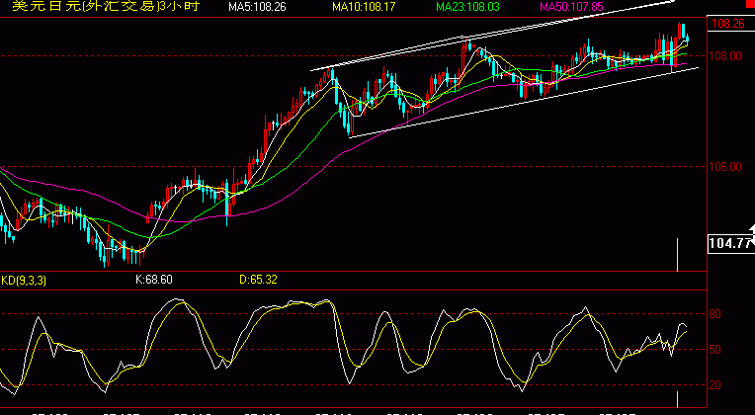755x415 pixels.
Task: Click the 80 level on KD axis
Action: [x=715, y=314]
